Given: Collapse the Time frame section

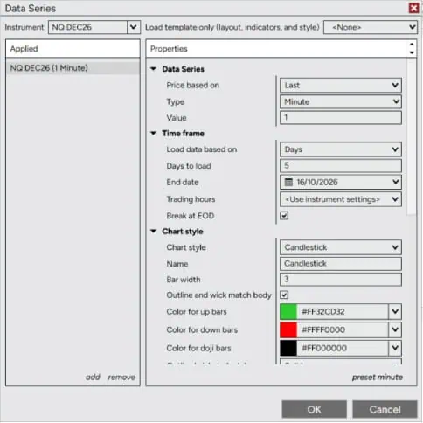Looking at the screenshot, I should point(153,134).
